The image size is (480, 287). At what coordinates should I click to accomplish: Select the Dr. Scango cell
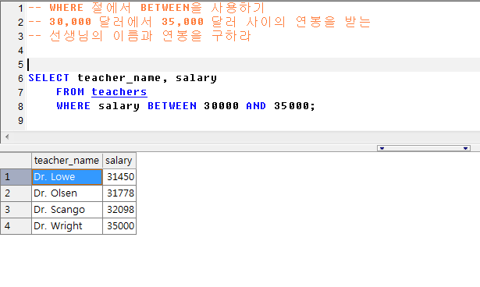click(x=67, y=210)
